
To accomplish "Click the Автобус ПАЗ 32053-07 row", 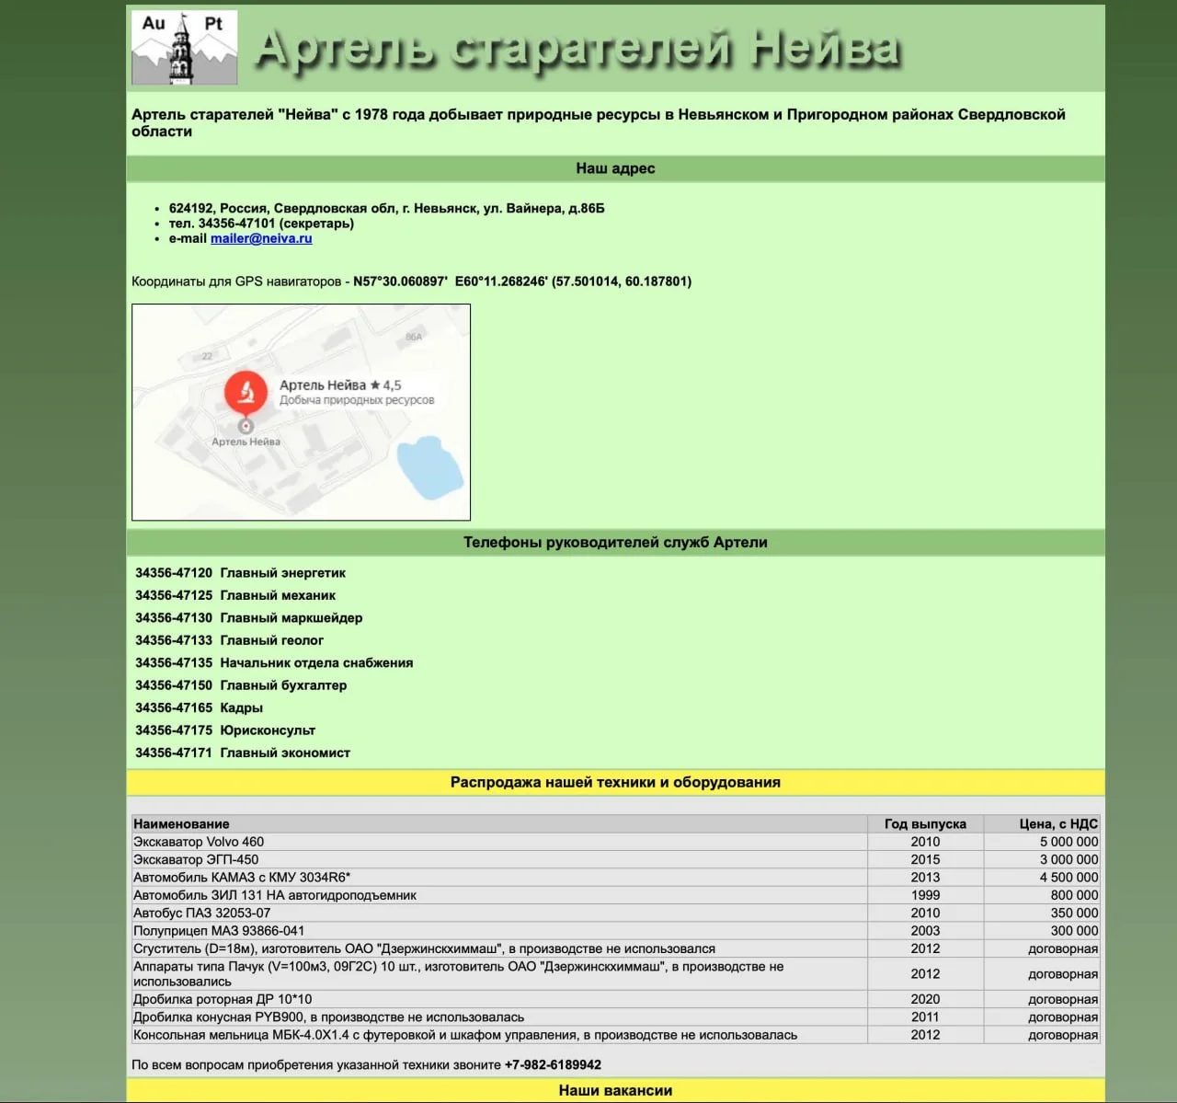I will (x=615, y=913).
